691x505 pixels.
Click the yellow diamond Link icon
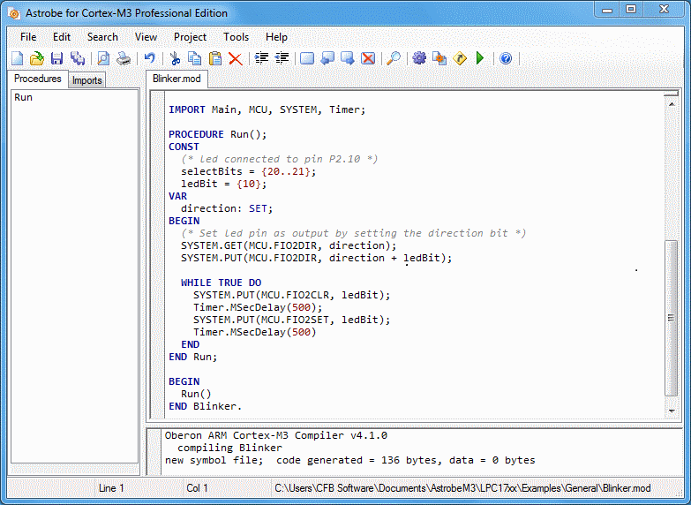point(460,58)
